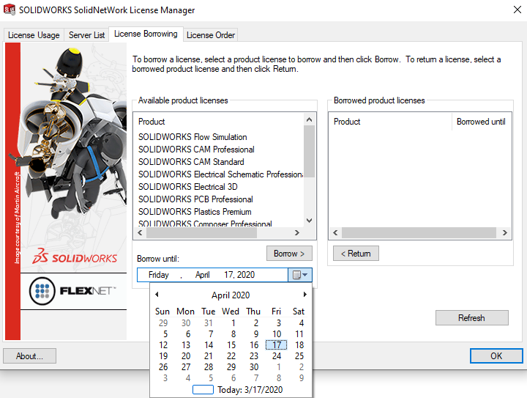Screen dimensions: 527x398
Task: Select SOLIDWORKS PCB Professional in list
Action: [195, 199]
